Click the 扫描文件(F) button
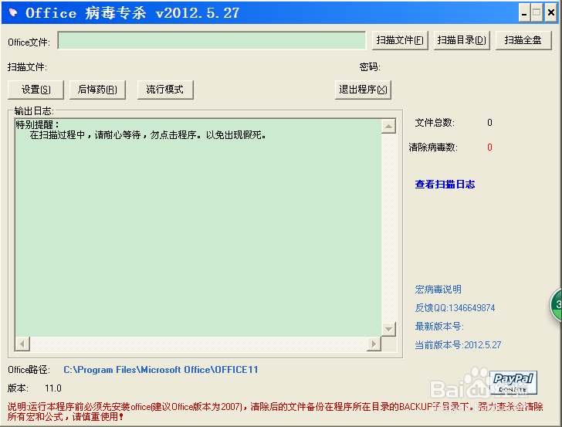562x427 pixels. coord(400,40)
